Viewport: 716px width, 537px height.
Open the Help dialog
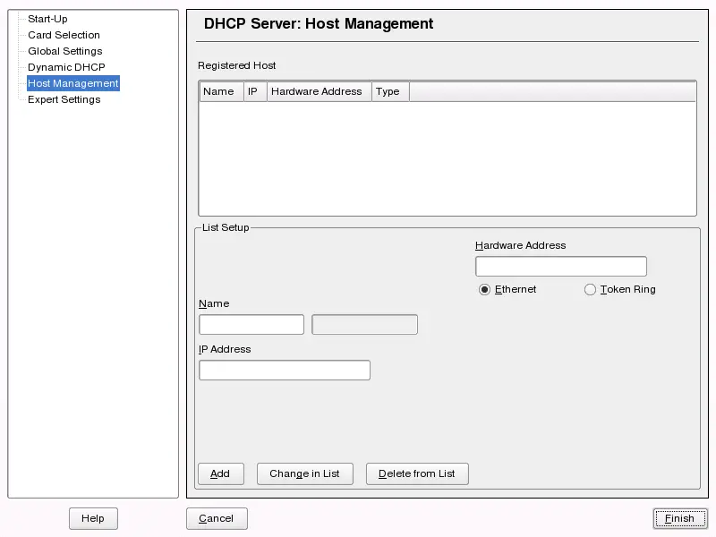click(x=93, y=518)
